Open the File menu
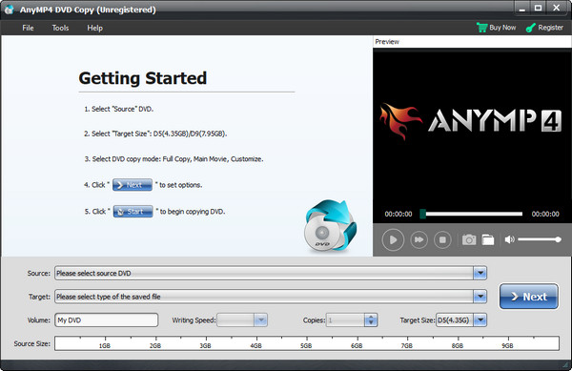Viewport: 572px width, 371px height. click(28, 28)
